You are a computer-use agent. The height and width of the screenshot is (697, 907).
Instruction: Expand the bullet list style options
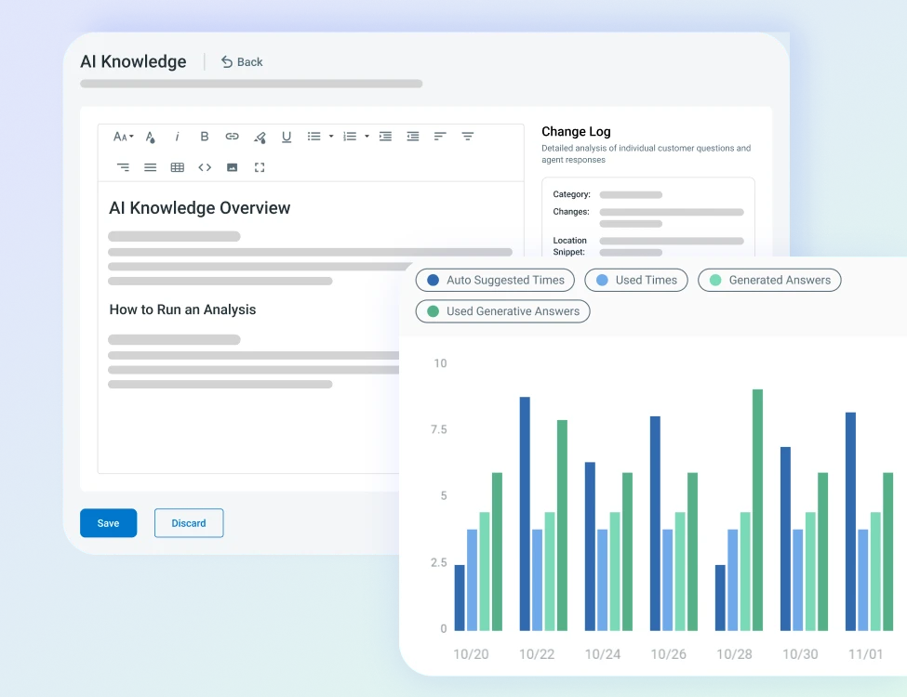[330, 137]
